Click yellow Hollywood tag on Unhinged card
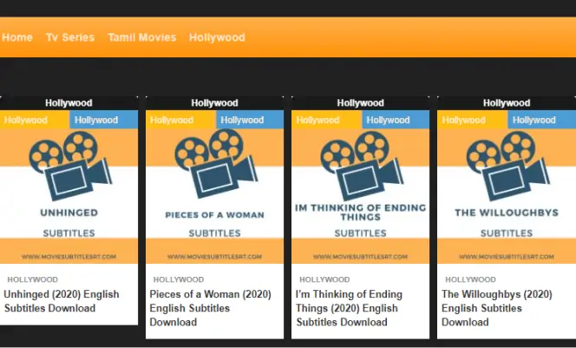The image size is (576, 348). (35, 120)
